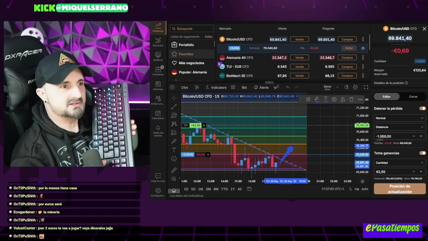This screenshot has height=241, width=428.
Task: Open chart settings hexagon icon
Action: [x=355, y=87]
